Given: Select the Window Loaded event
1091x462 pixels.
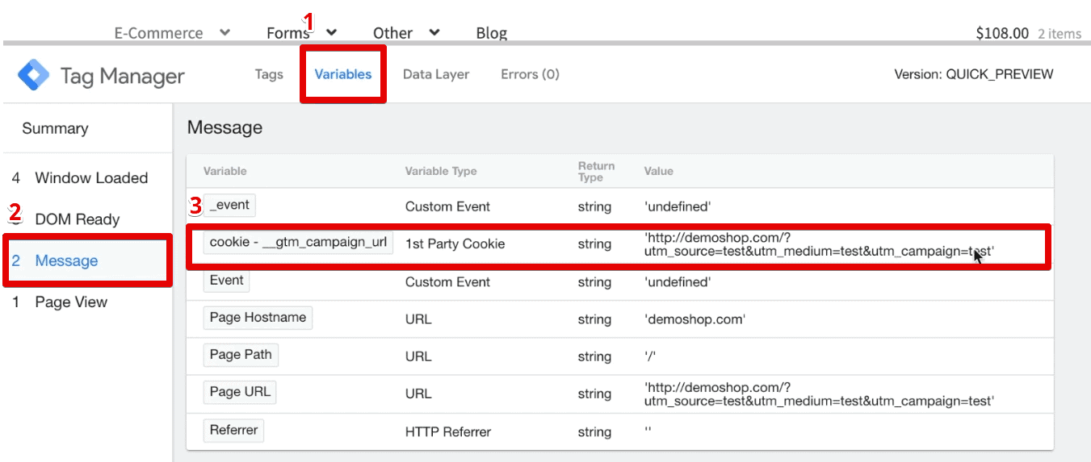Looking at the screenshot, I should click(90, 178).
